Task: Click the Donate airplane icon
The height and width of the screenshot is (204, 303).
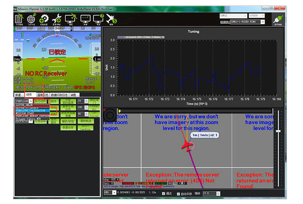Action: [111, 19]
